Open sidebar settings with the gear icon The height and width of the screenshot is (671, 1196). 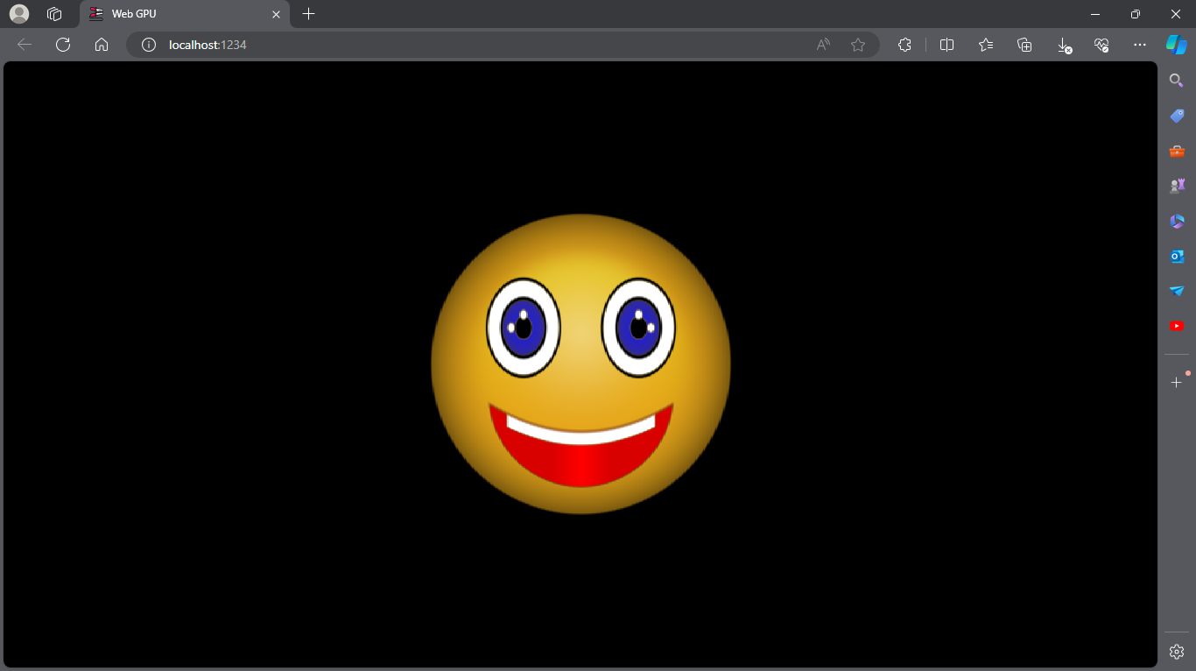tap(1176, 651)
